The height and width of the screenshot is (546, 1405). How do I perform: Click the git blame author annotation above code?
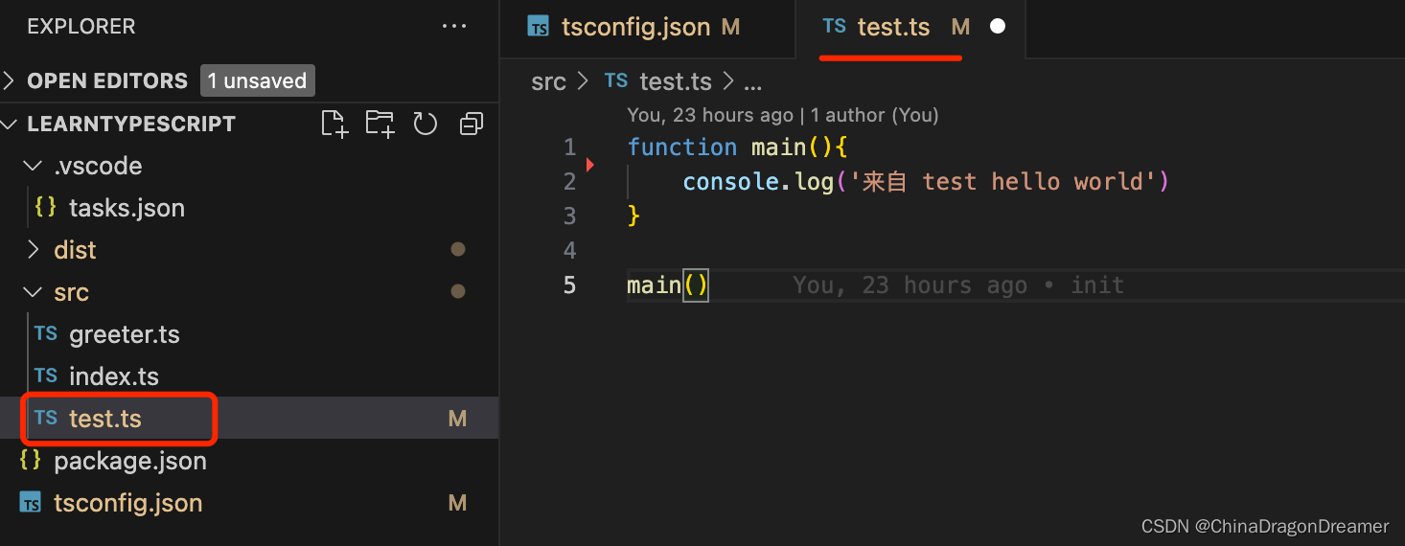tap(783, 115)
